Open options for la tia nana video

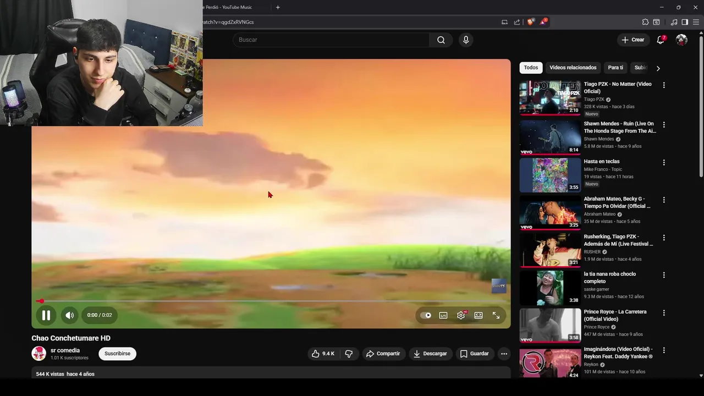pos(664,275)
